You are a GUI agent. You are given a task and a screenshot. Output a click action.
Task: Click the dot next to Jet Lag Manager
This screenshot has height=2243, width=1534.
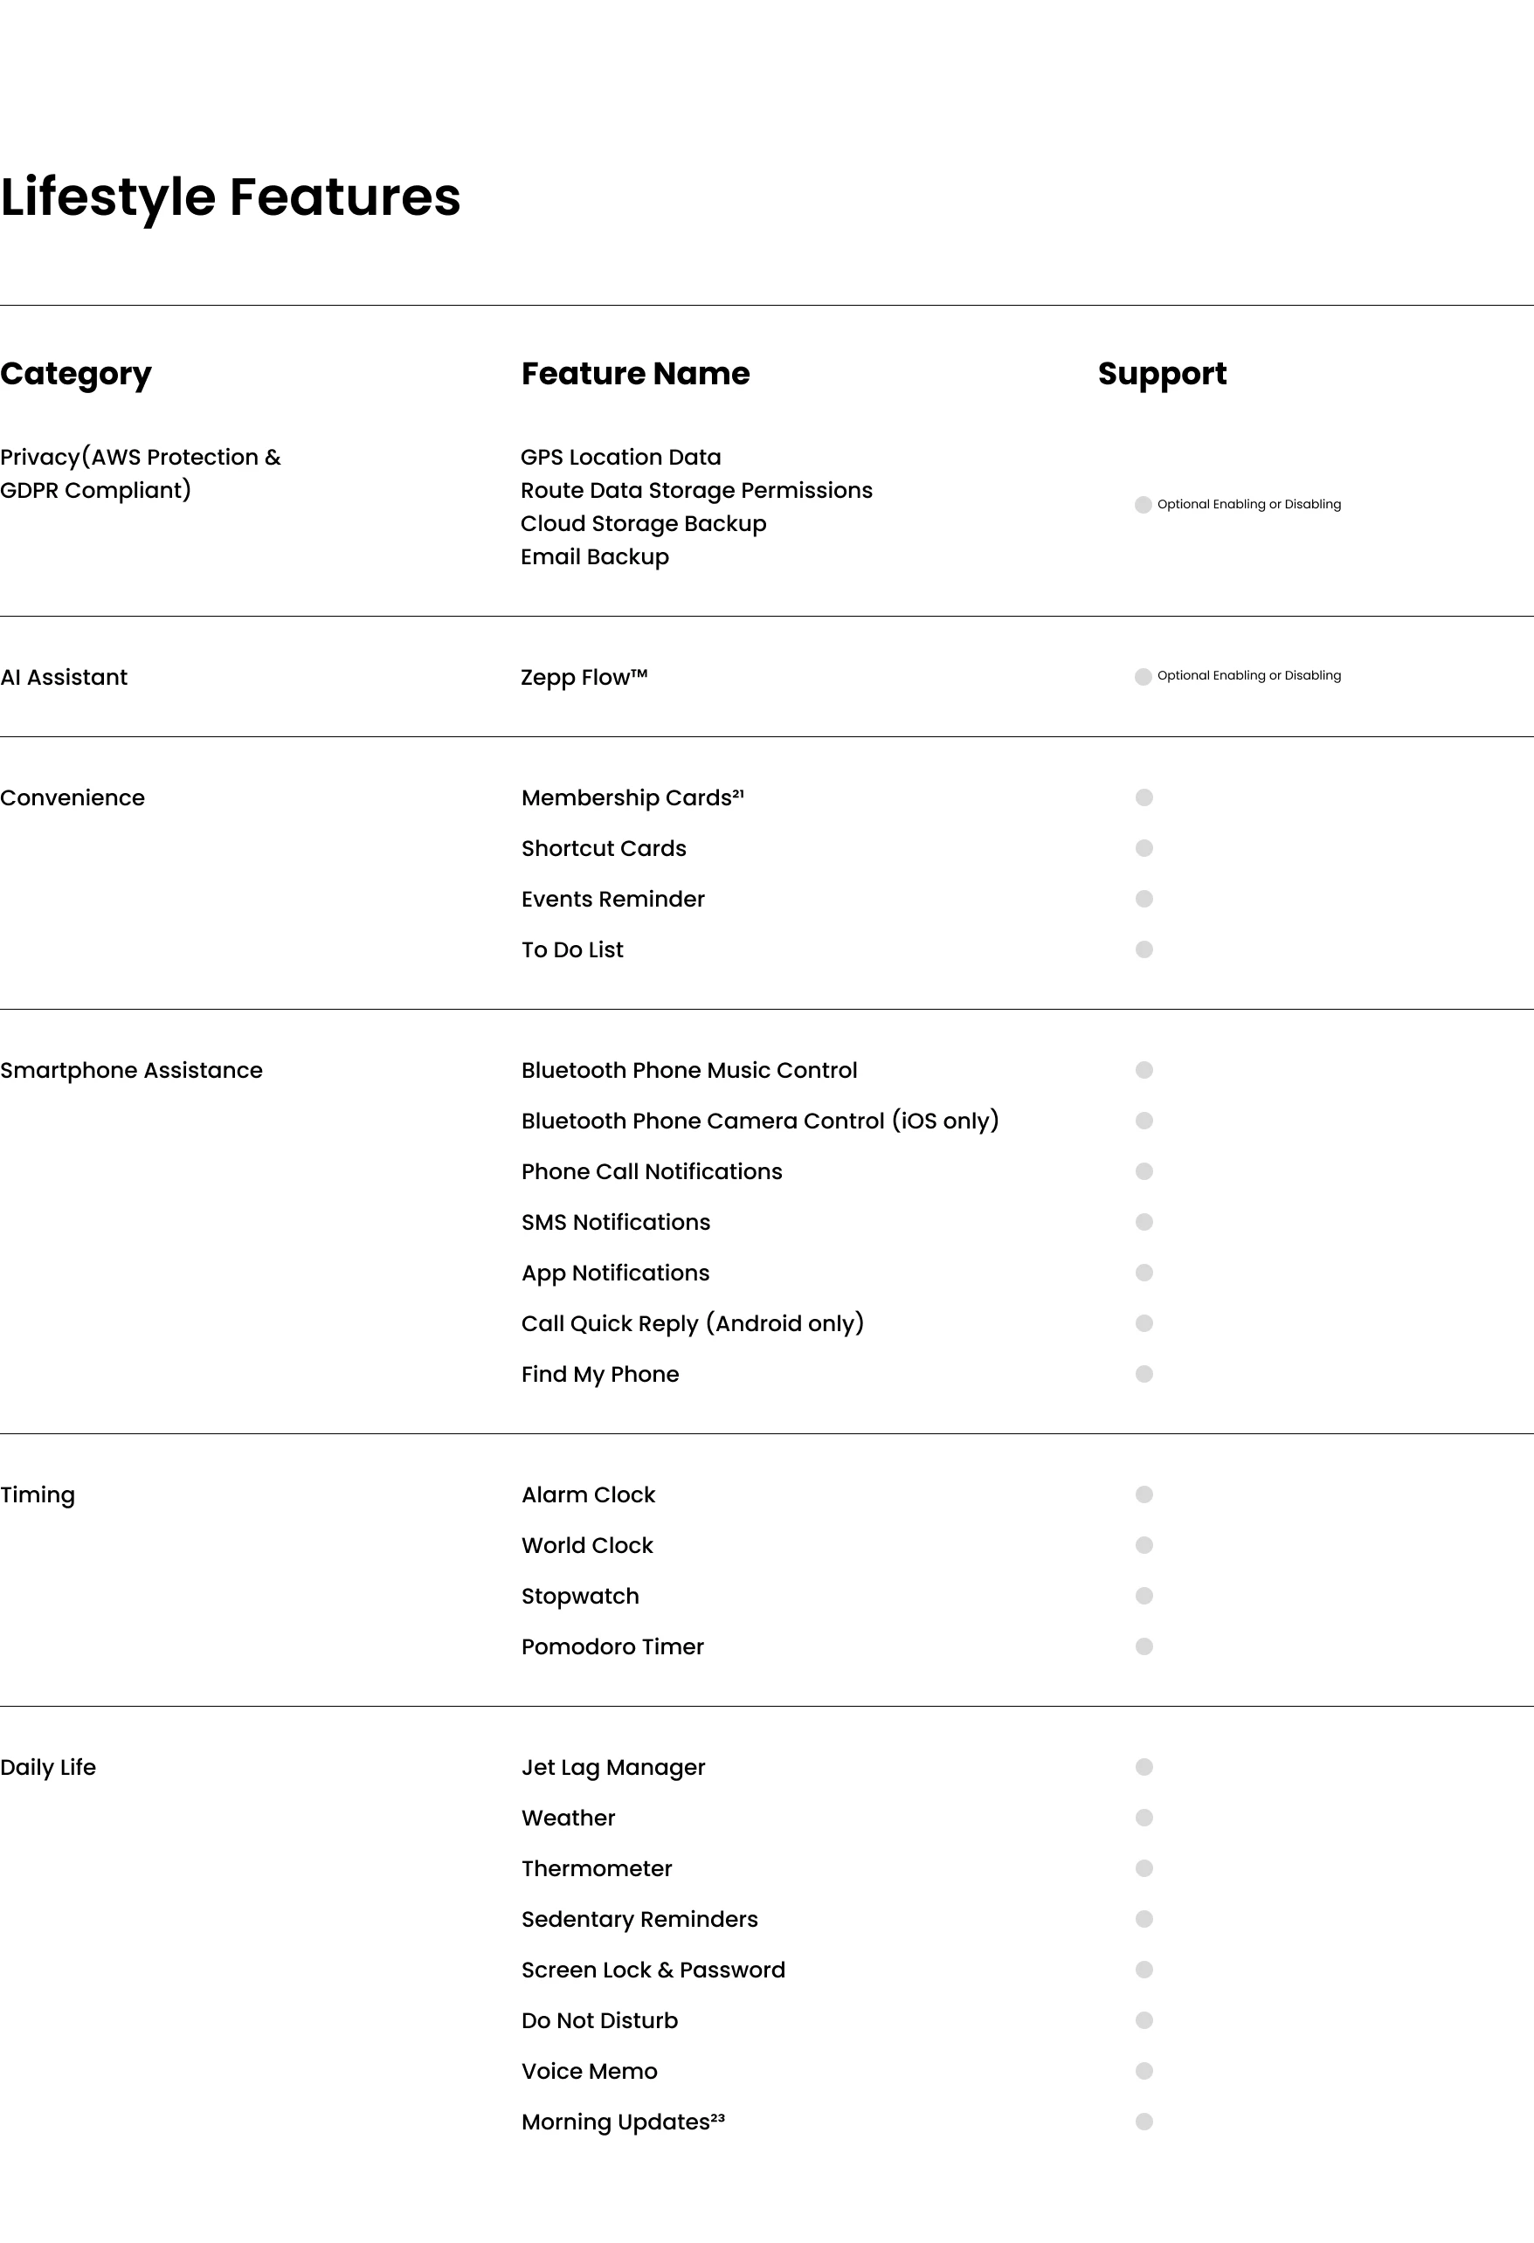[1144, 1767]
